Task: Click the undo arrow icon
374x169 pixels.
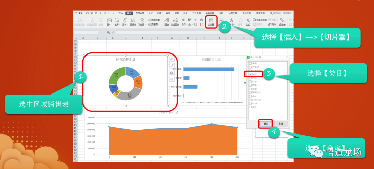Action: click(105, 13)
